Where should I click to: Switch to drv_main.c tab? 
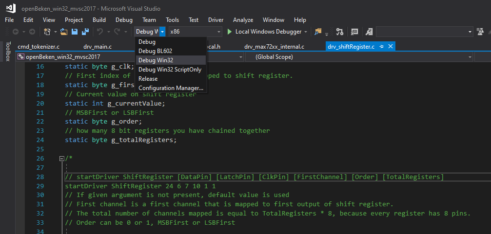pos(98,47)
